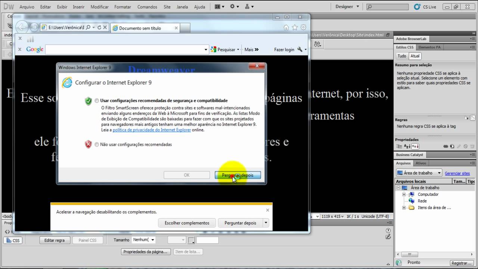478x269 pixels.
Task: Click the Google logo in toolbar
Action: [35, 49]
